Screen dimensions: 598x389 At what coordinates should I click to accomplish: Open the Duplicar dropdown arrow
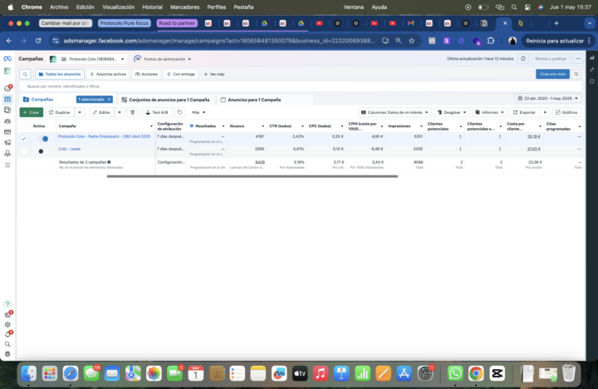click(x=80, y=112)
